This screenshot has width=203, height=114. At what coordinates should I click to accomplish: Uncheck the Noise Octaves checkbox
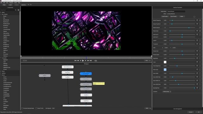coord(200,28)
